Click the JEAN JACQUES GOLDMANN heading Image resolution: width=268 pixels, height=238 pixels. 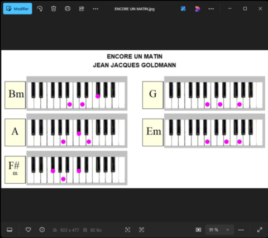click(x=135, y=65)
